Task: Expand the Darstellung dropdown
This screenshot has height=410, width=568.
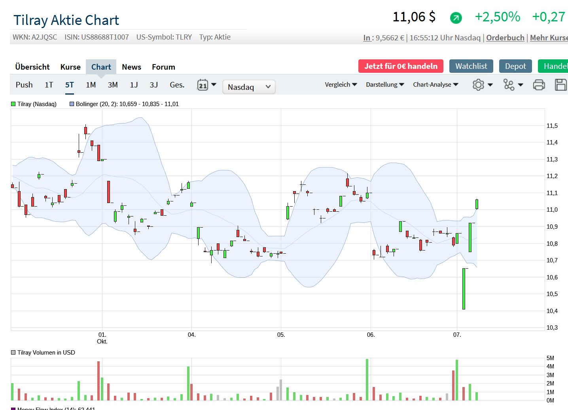Action: (x=384, y=85)
